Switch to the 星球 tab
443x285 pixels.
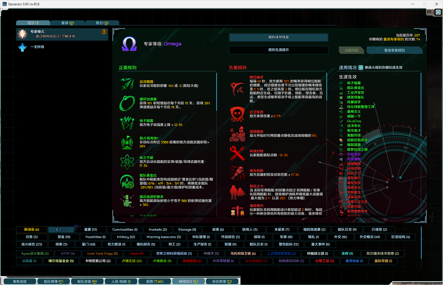pyautogui.click(x=67, y=23)
